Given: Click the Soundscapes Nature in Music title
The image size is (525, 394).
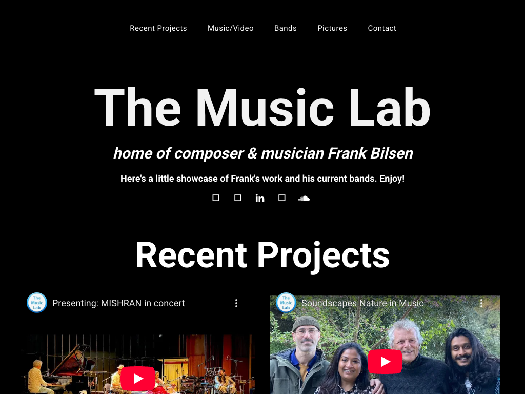Looking at the screenshot, I should pos(362,303).
